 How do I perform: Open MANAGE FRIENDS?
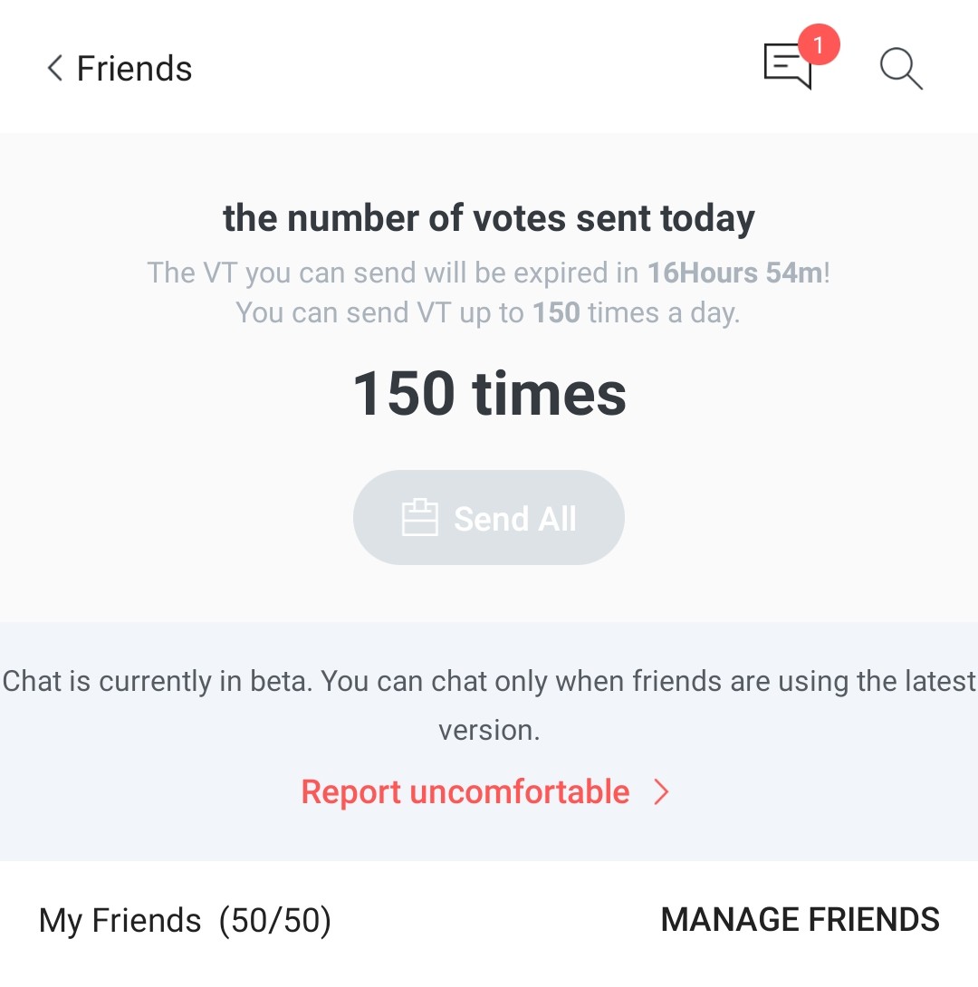800,920
